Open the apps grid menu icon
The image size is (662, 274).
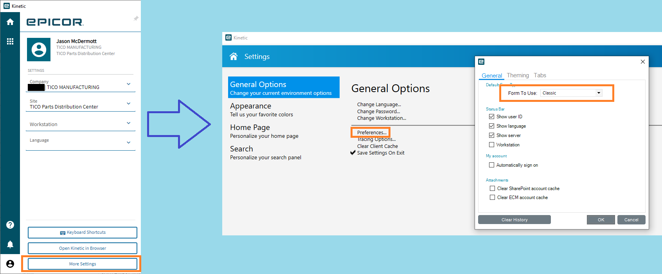[10, 41]
